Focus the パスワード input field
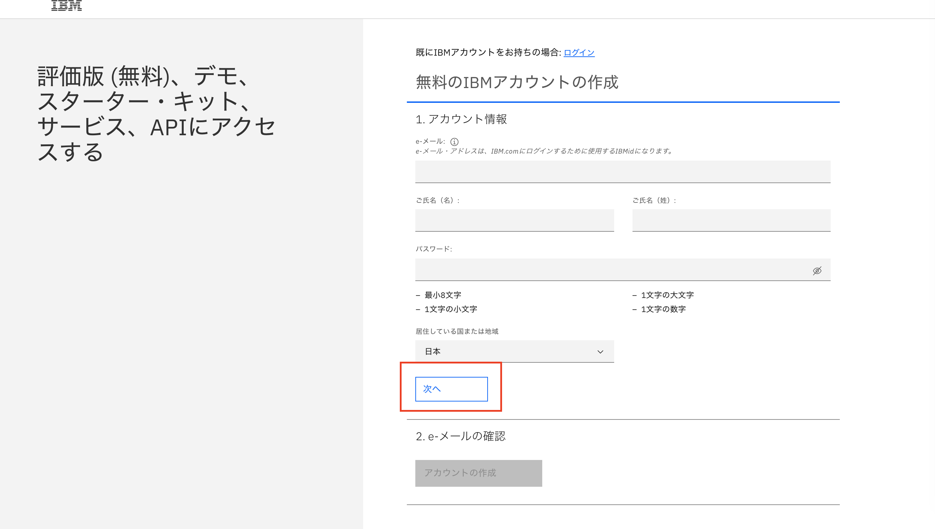 (623, 269)
